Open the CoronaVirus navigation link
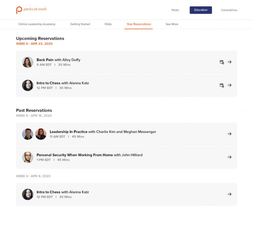The image size is (253, 233). point(229,10)
